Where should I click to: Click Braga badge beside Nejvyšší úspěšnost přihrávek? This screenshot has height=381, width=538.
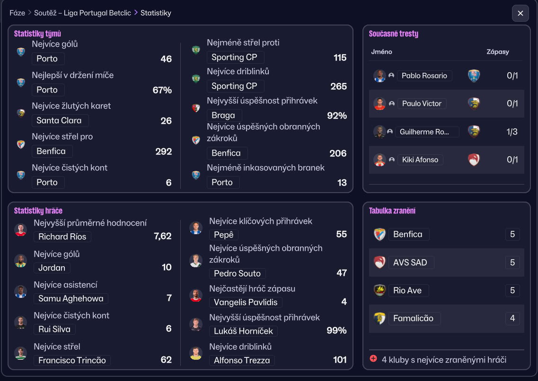[x=196, y=108]
